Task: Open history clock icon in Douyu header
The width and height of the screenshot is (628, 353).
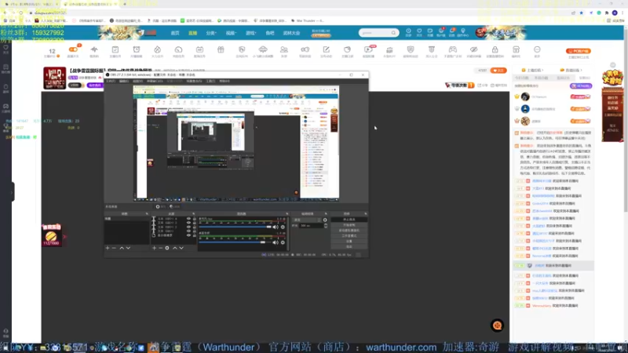Action: (x=408, y=31)
